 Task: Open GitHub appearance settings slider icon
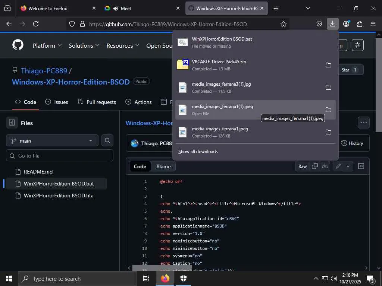[358, 45]
